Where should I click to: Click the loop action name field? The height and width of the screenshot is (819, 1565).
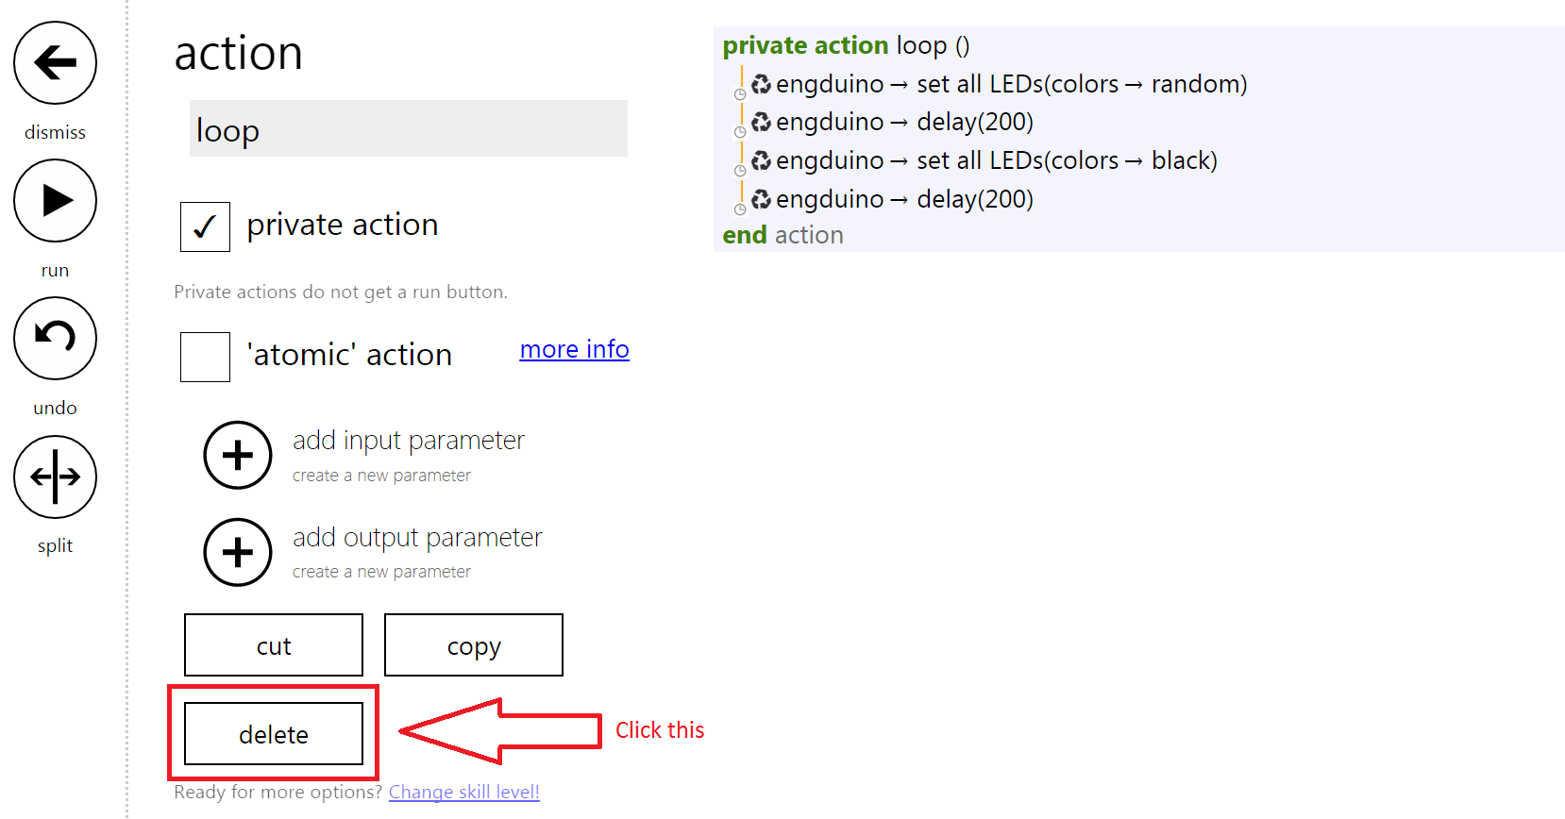click(x=409, y=128)
